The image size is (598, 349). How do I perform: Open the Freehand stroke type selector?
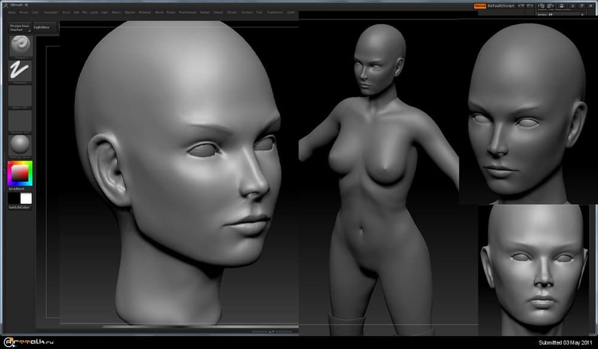[20, 71]
